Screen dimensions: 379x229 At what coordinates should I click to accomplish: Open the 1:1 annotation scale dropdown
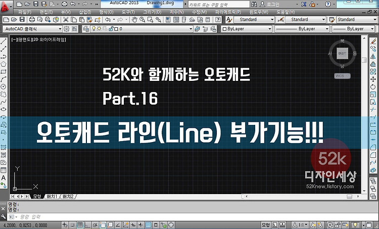pos(303,225)
